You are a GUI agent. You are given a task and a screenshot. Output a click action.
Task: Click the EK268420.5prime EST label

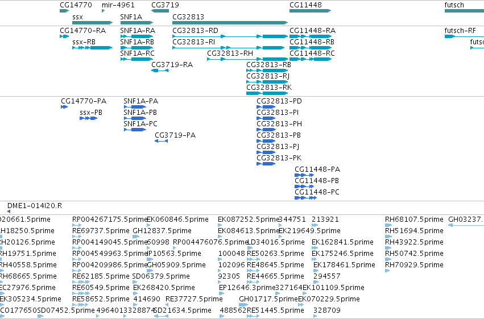[164, 288]
